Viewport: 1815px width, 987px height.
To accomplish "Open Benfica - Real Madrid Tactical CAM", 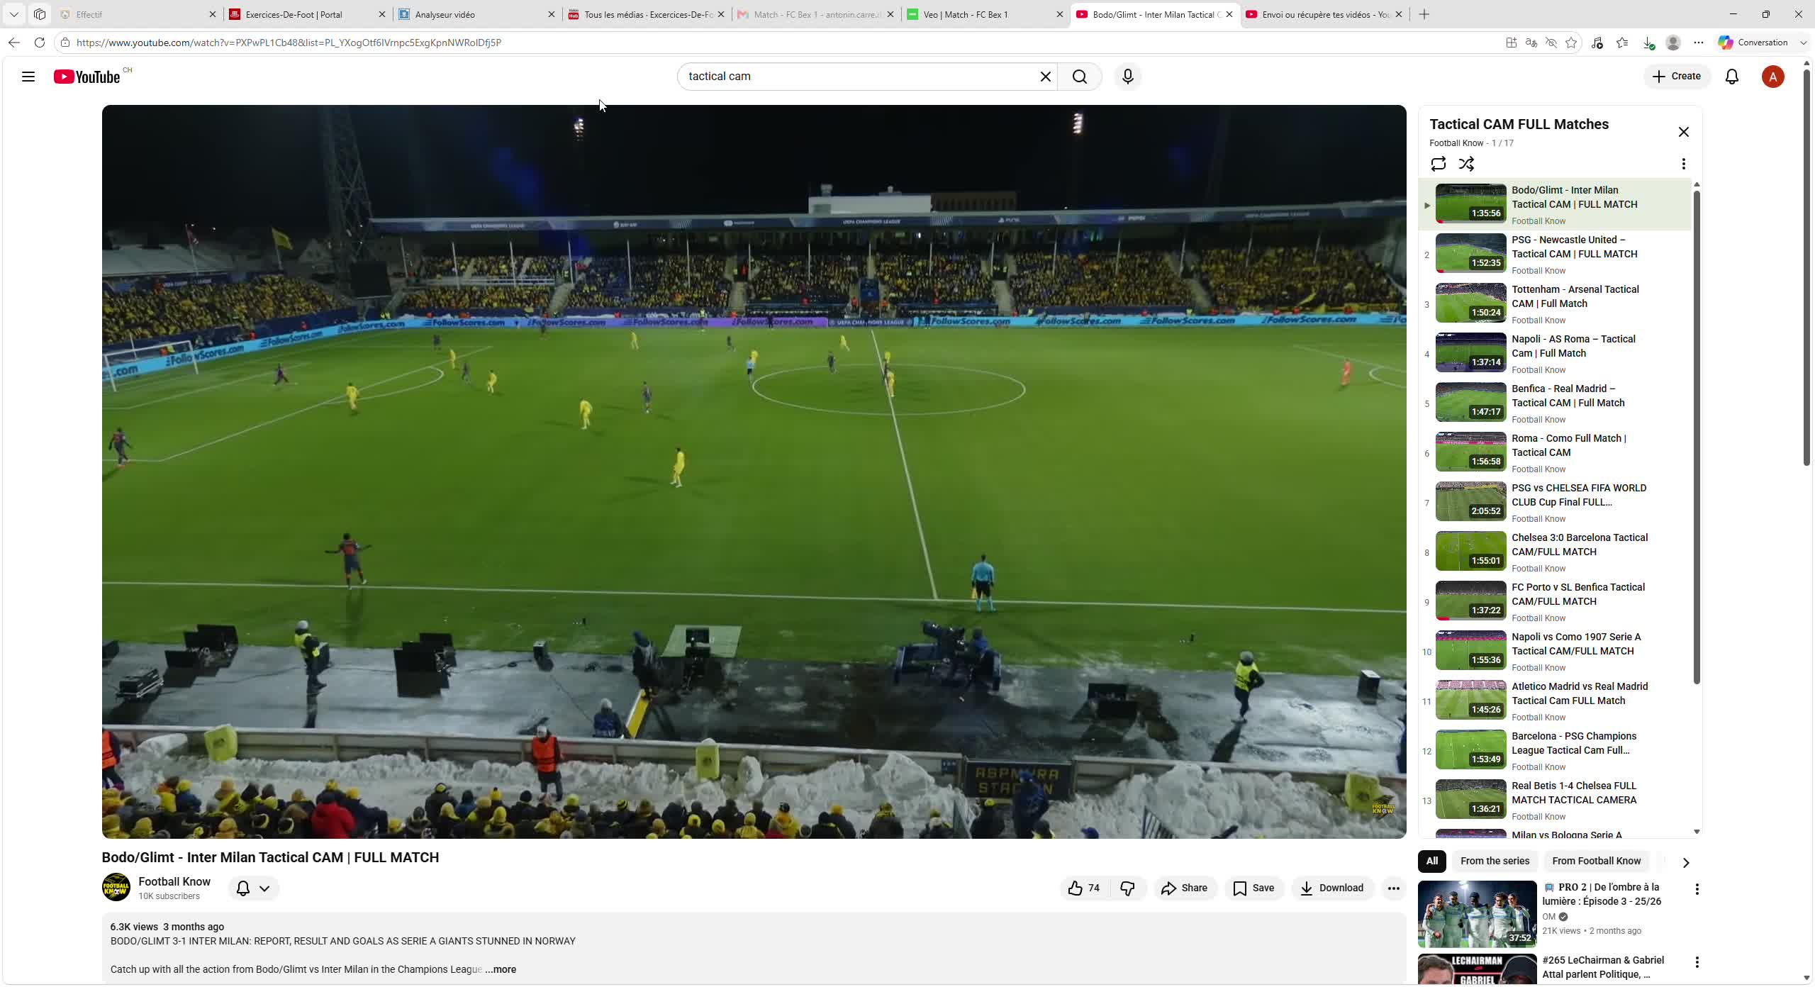I will point(1554,403).
